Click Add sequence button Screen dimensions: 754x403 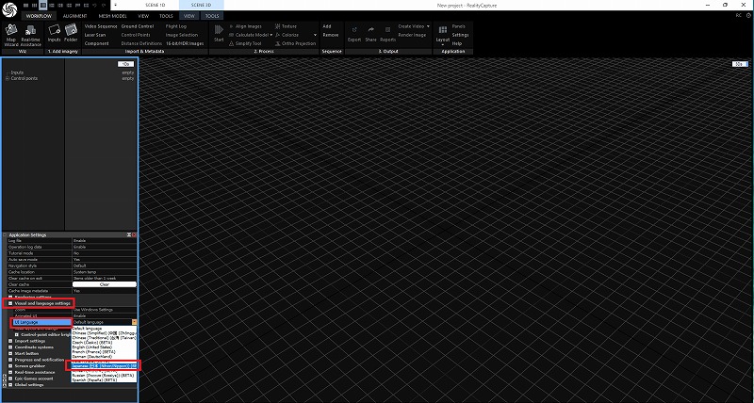(327, 26)
